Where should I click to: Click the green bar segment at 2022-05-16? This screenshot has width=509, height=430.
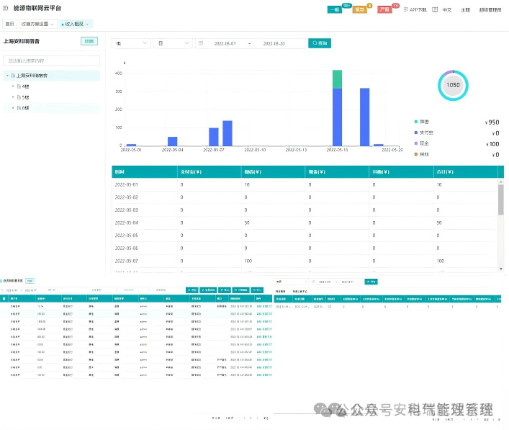(337, 79)
